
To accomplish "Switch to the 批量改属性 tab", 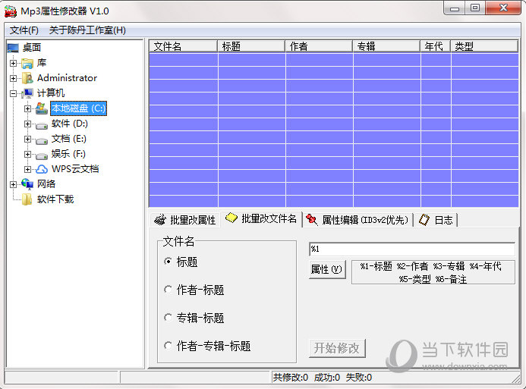I will click(x=185, y=220).
